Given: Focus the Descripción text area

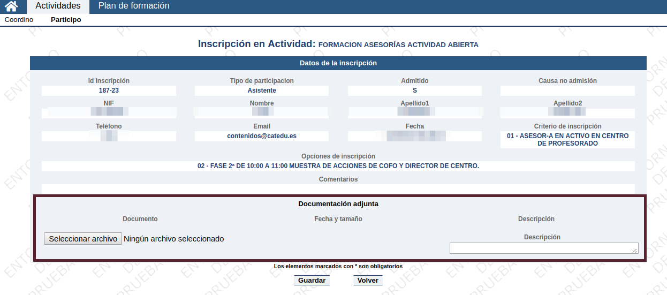Looking at the screenshot, I should click(x=544, y=248).
